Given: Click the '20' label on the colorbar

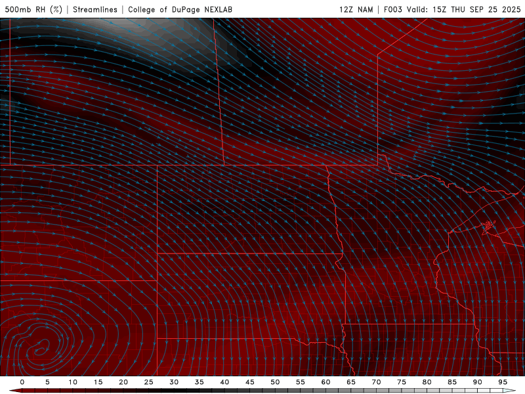Looking at the screenshot, I should [123, 382].
